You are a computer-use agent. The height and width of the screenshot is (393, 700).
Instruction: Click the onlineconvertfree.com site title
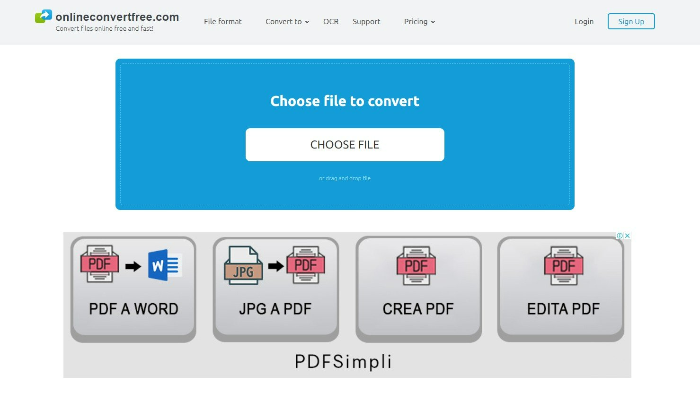(117, 17)
